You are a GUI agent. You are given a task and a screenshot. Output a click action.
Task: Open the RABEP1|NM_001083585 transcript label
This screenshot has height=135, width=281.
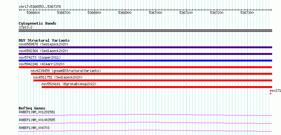pyautogui.click(x=37, y=120)
